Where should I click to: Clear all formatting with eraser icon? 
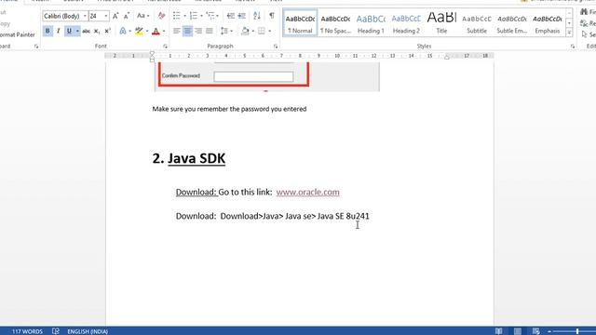pos(161,16)
